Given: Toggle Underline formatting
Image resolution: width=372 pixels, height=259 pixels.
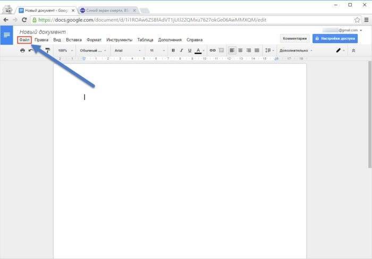Looking at the screenshot, I should 189,50.
